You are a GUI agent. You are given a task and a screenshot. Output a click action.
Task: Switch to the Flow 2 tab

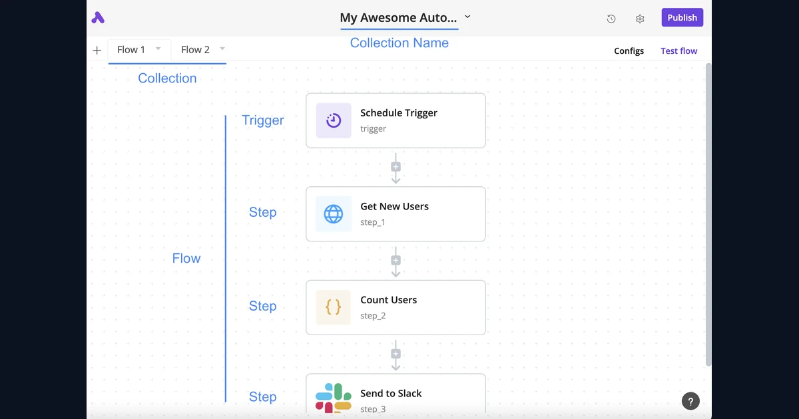(195, 50)
